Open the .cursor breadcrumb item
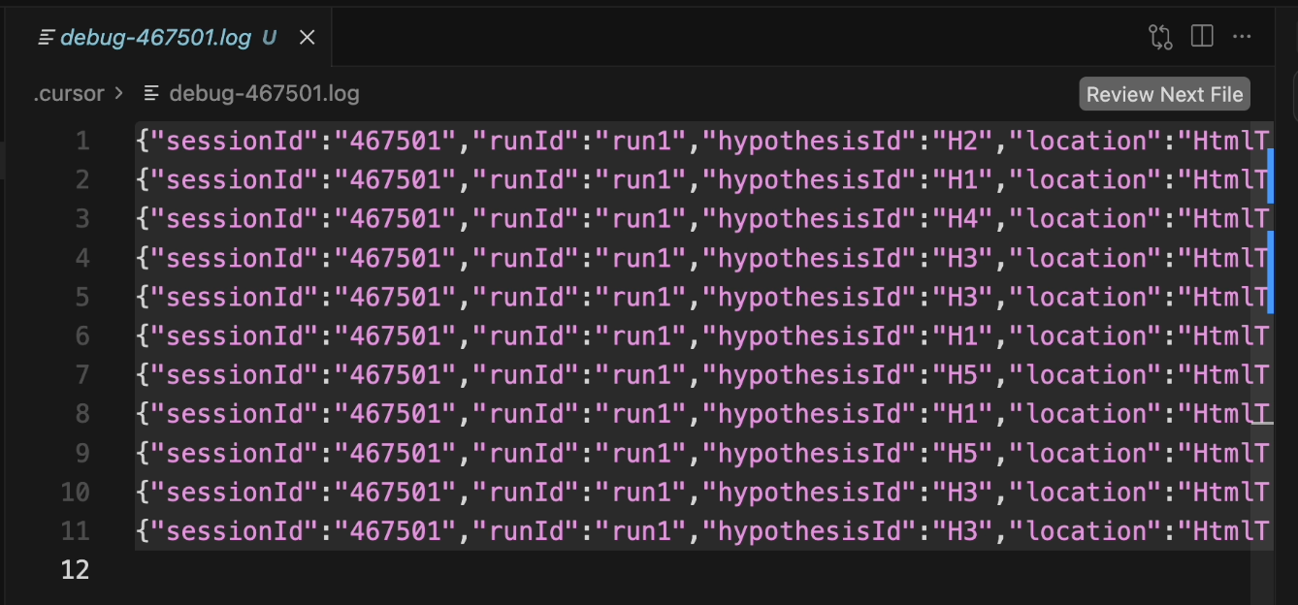This screenshot has width=1298, height=605. (x=68, y=93)
